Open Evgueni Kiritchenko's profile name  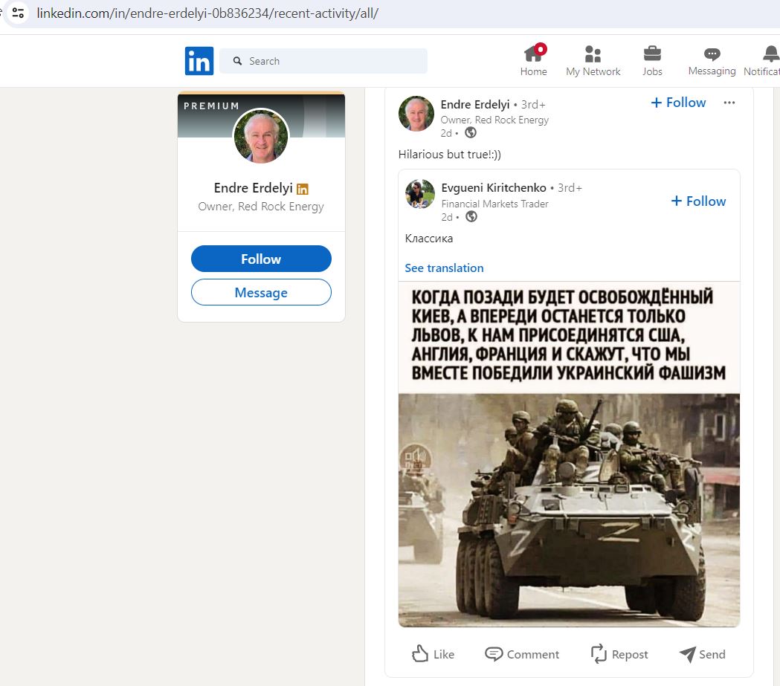coord(494,188)
